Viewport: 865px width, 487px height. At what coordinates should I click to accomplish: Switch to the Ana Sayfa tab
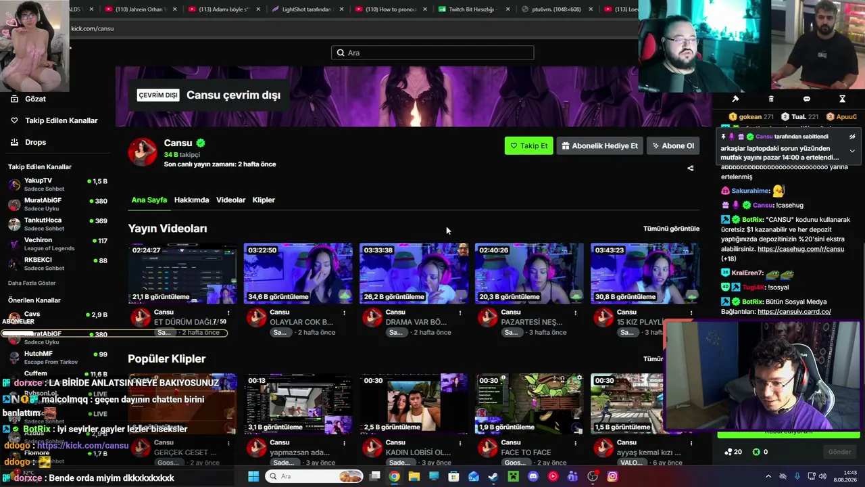pyautogui.click(x=149, y=200)
